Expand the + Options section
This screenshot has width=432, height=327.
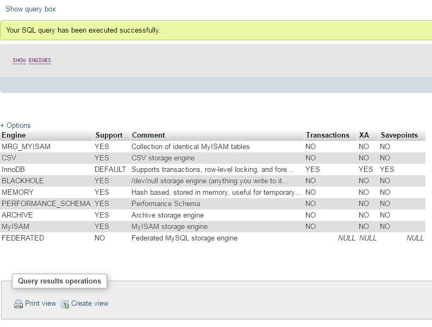[15, 125]
